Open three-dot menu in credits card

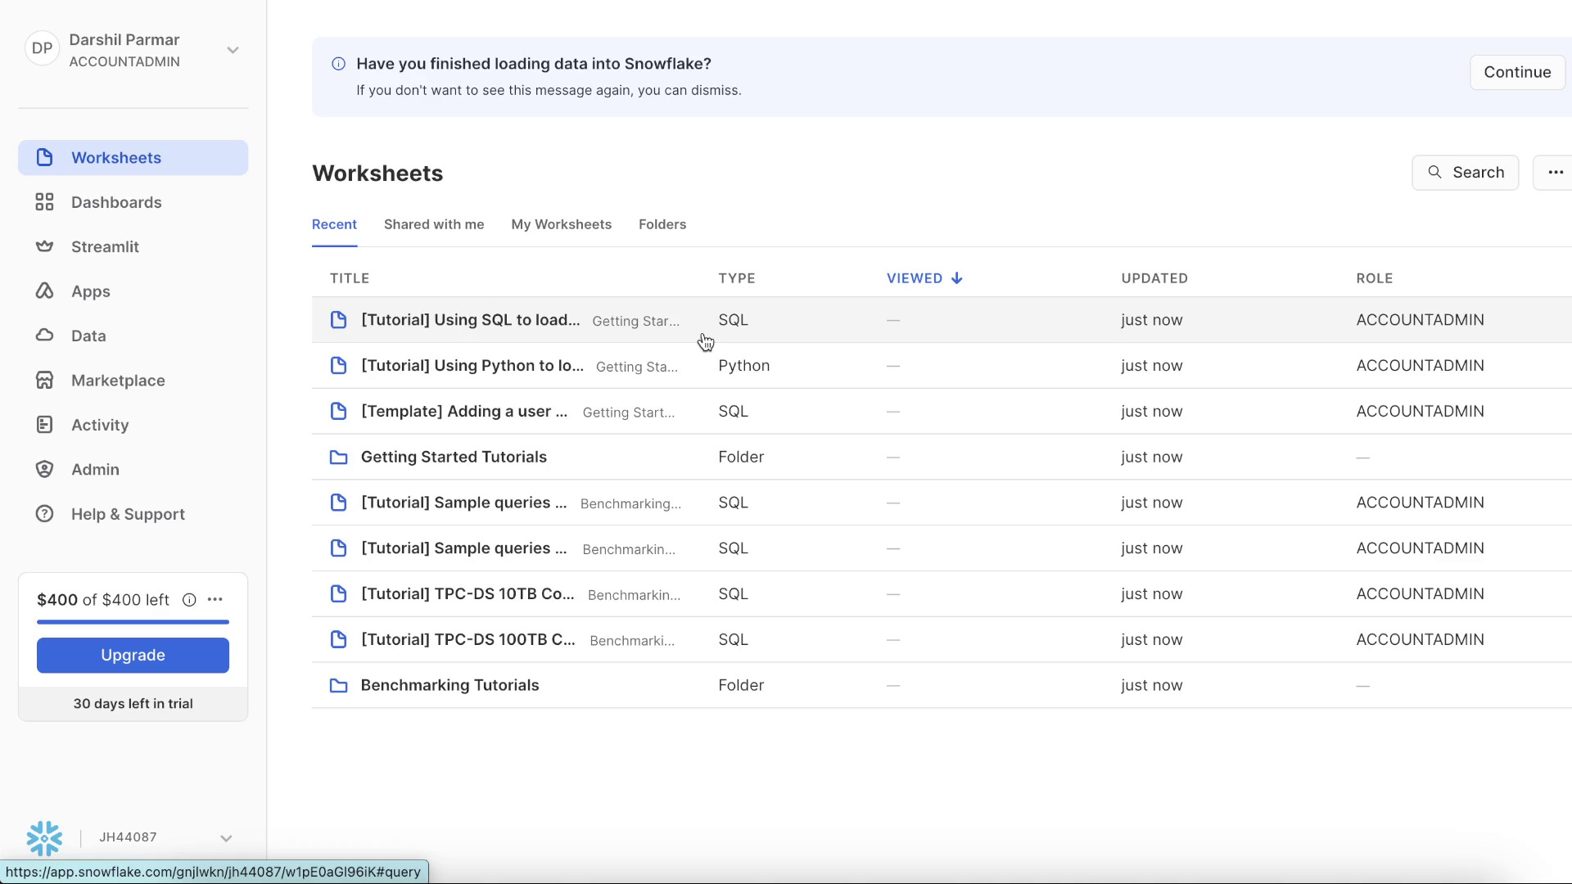click(x=215, y=600)
